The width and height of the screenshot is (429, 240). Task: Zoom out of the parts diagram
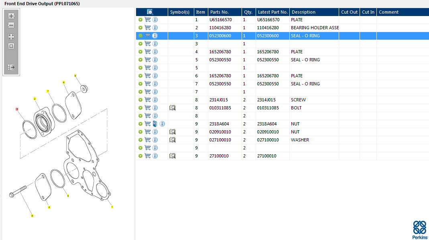[x=11, y=25]
